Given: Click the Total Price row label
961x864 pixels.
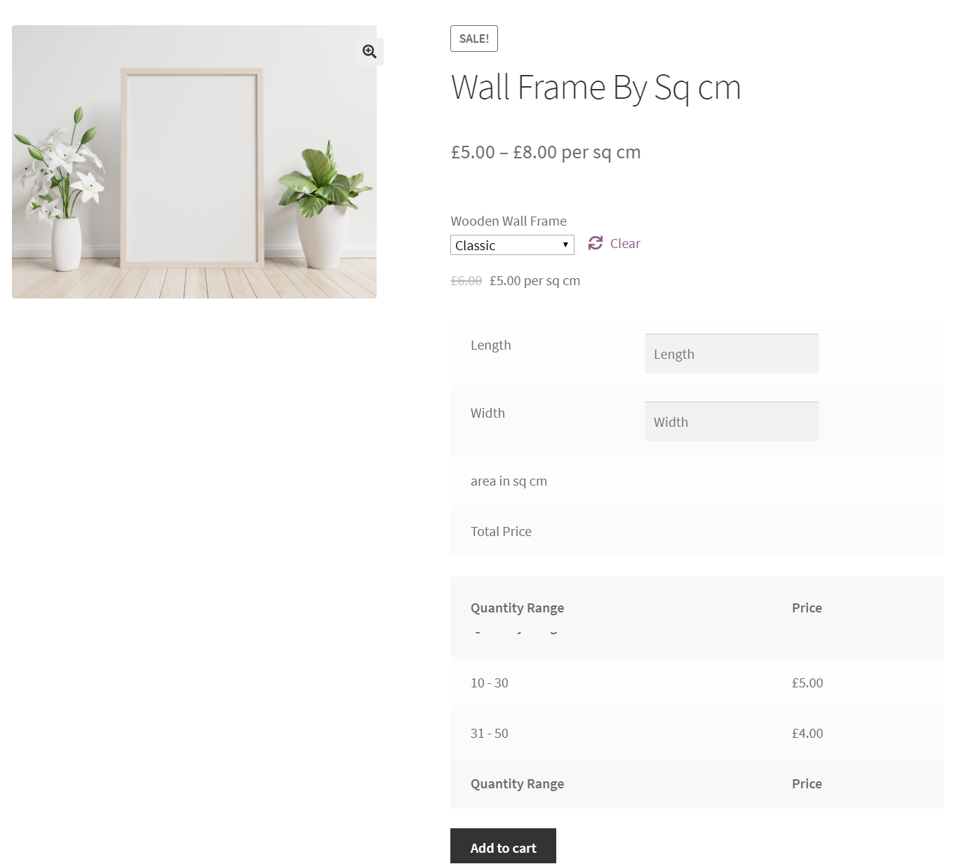Looking at the screenshot, I should tap(501, 531).
